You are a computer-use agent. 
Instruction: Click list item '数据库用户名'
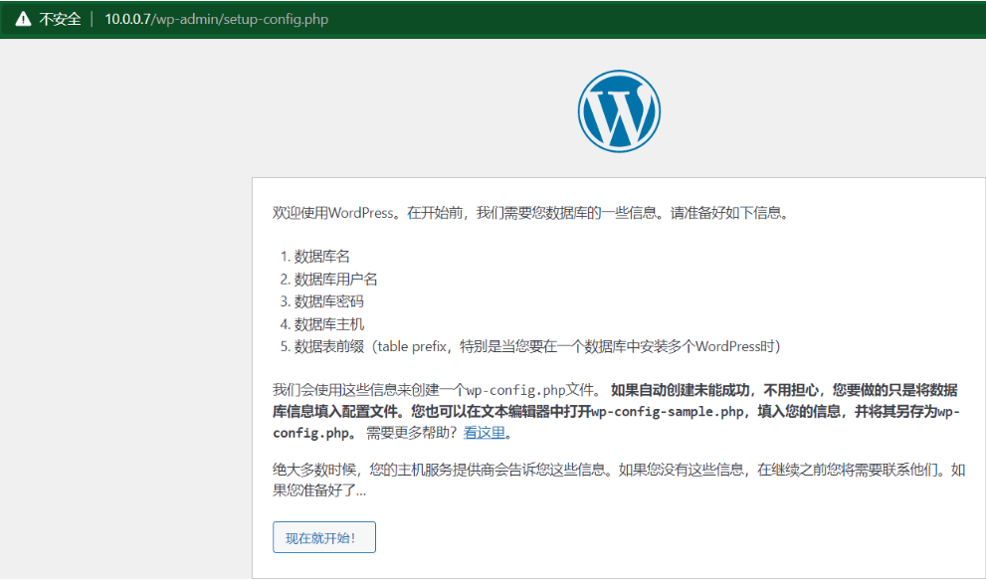pyautogui.click(x=335, y=280)
